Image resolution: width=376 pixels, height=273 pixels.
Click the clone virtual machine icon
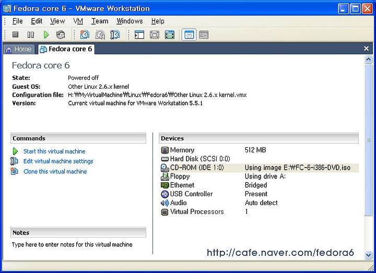tap(15, 171)
